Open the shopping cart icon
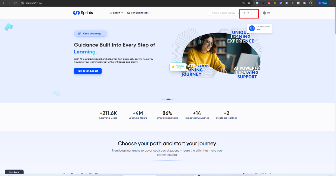Image resolution: width=336 pixels, height=176 pixels. (244, 13)
